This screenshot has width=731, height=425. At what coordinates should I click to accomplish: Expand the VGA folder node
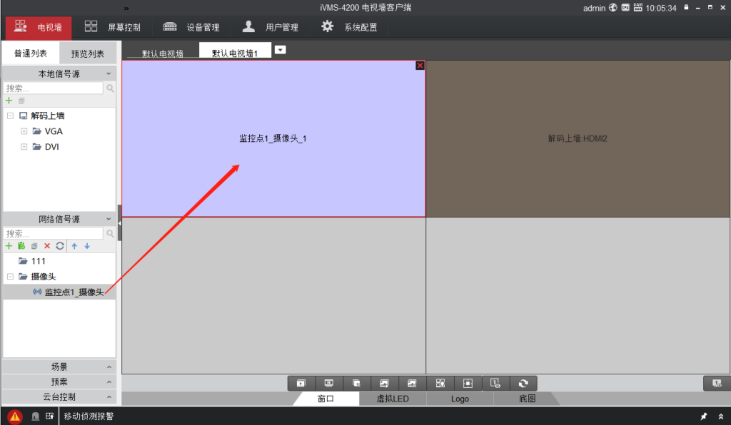coord(24,131)
